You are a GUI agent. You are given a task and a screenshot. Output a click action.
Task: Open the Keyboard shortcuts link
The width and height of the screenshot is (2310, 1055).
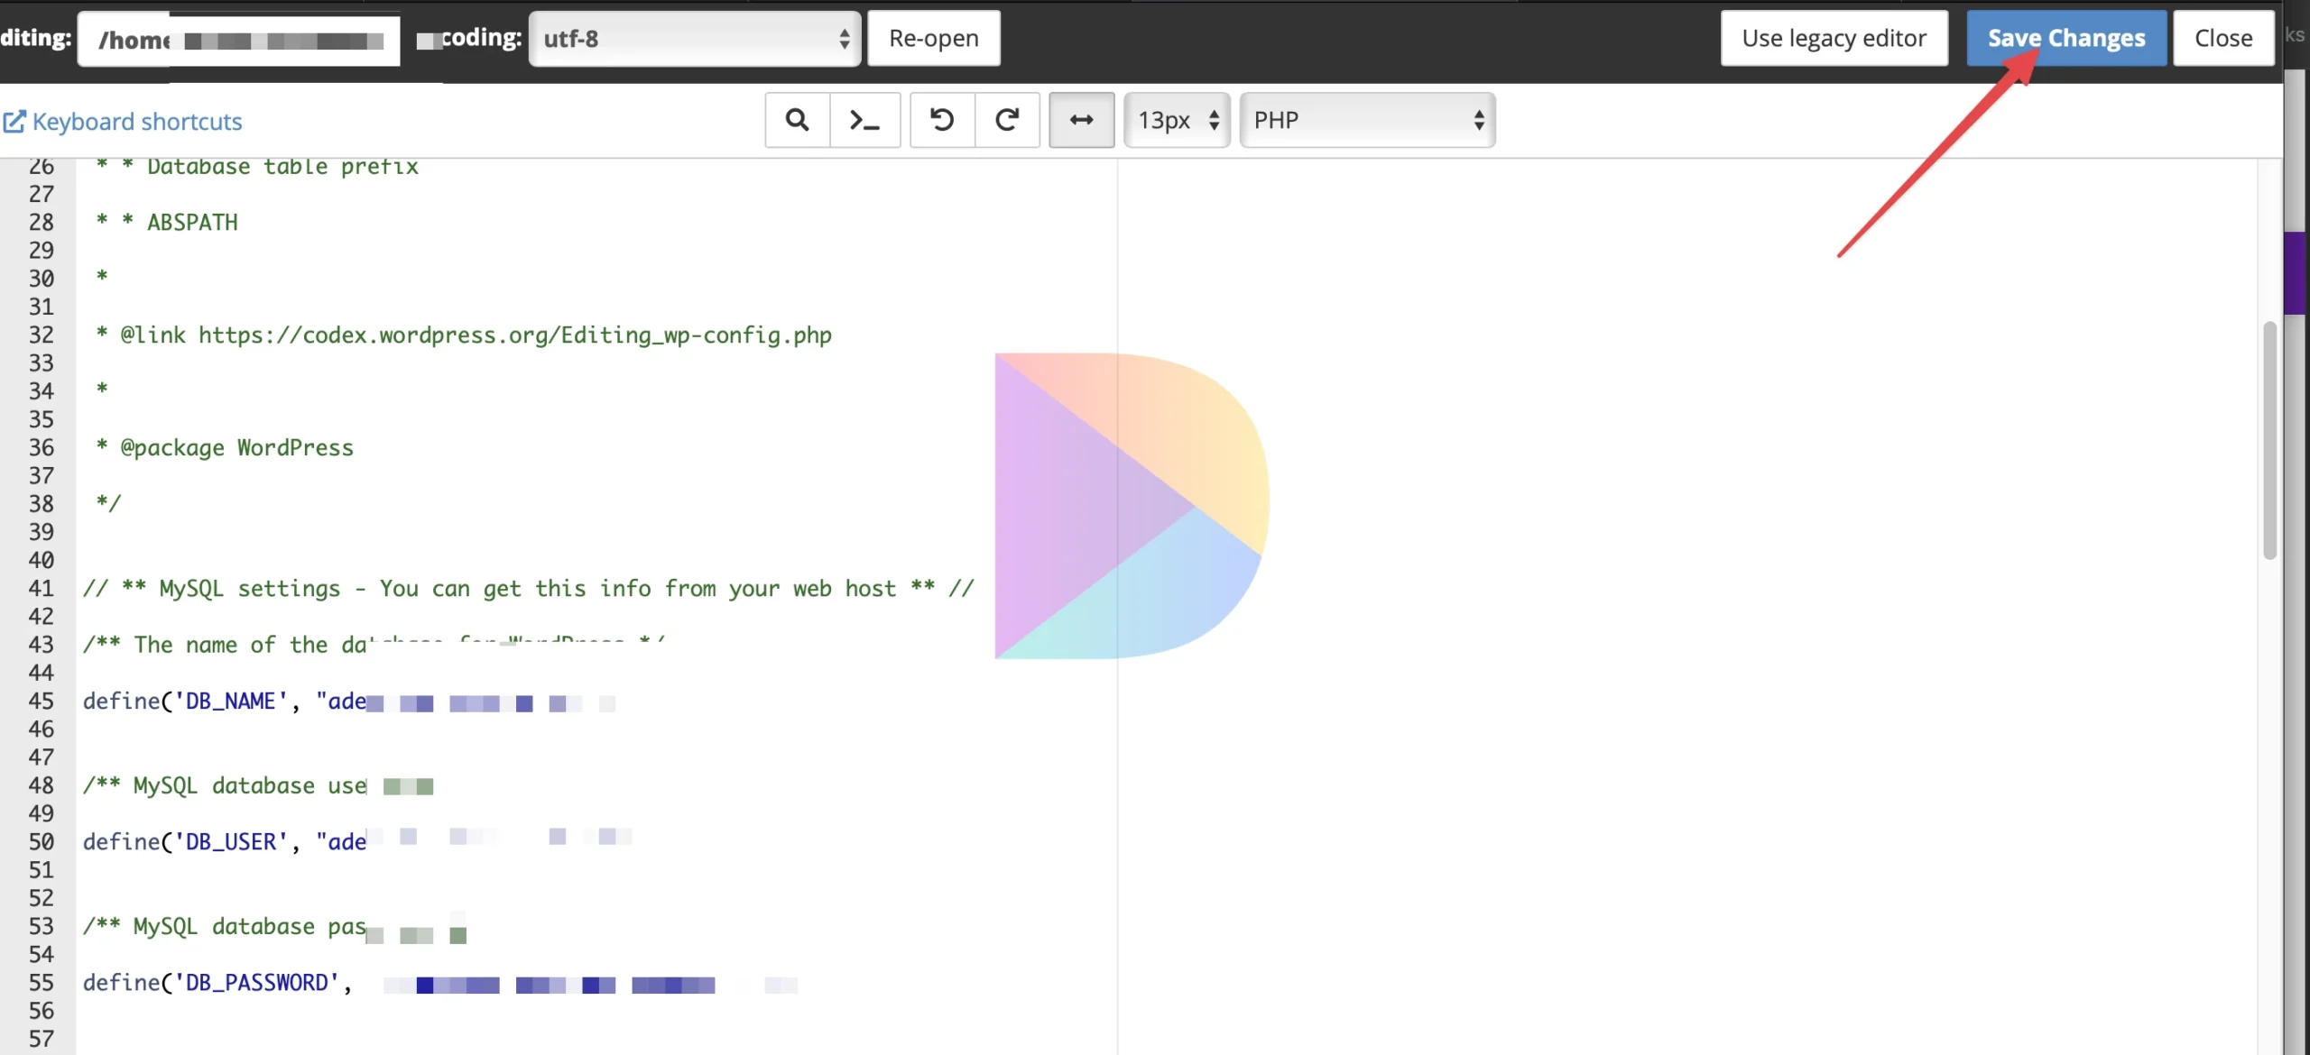click(x=137, y=122)
